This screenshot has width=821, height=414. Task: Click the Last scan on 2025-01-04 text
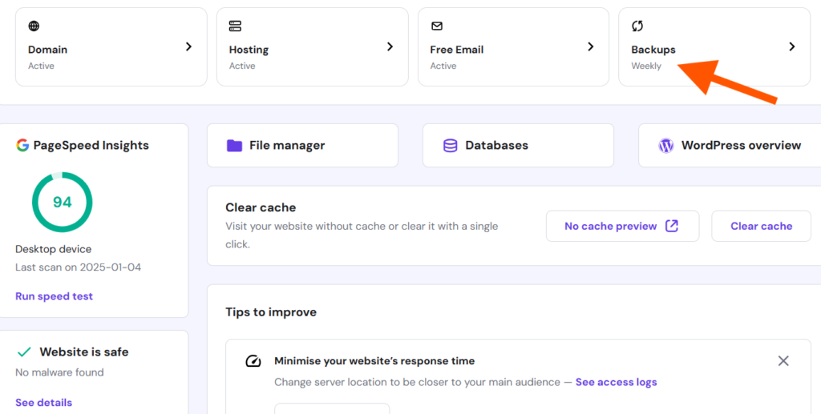tap(78, 267)
